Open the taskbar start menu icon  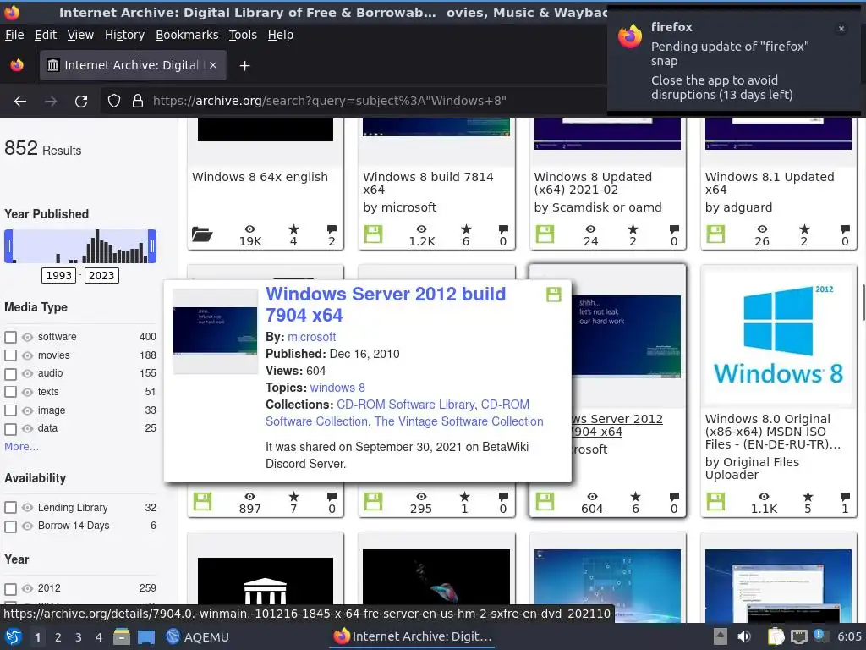point(14,636)
